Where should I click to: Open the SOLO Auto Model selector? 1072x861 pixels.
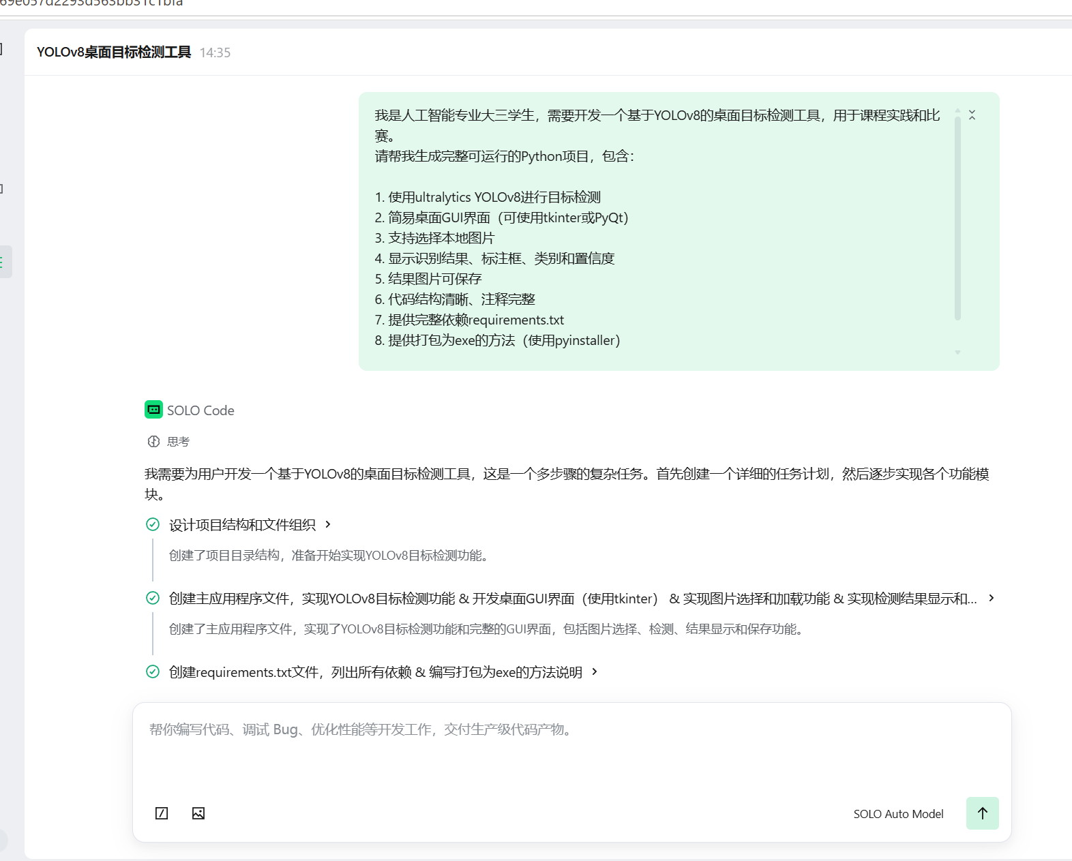pyautogui.click(x=898, y=814)
